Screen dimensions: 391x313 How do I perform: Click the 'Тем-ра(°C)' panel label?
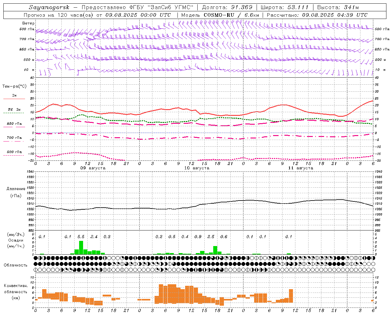pos(14,87)
